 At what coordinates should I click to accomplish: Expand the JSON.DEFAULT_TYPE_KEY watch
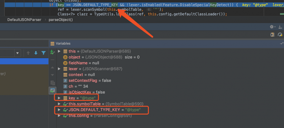[x=59, y=110]
